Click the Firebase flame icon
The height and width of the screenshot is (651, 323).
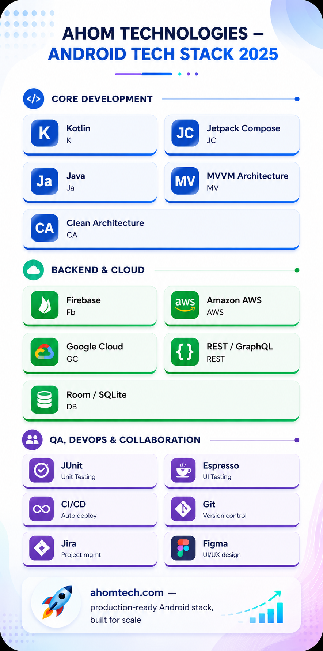click(45, 305)
